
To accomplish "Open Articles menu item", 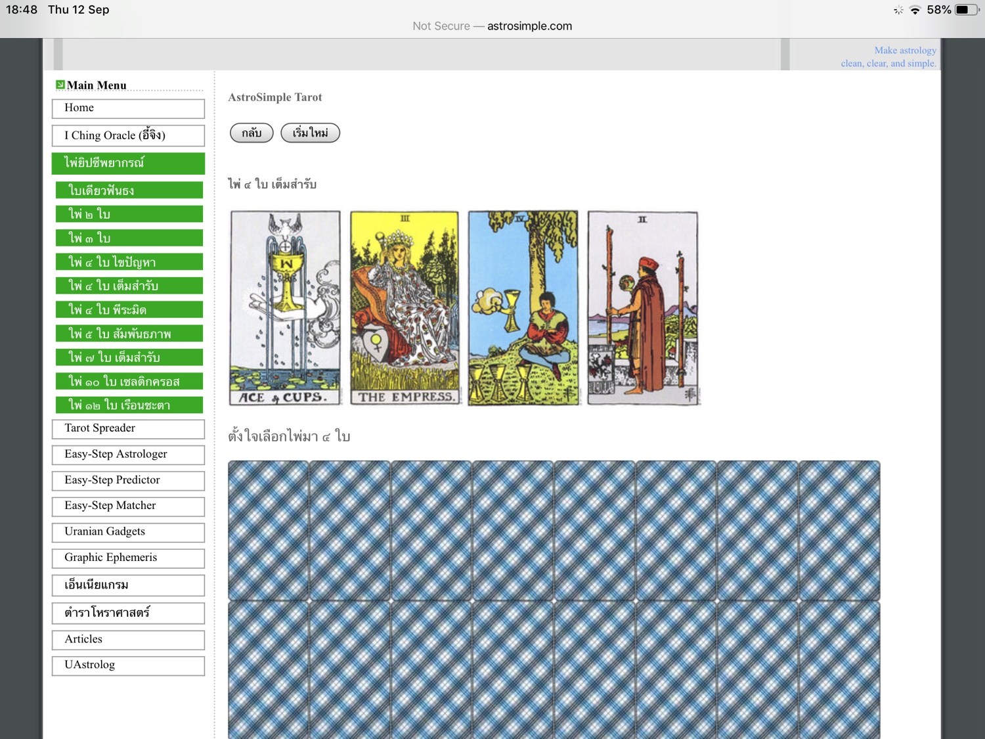I will pyautogui.click(x=128, y=640).
